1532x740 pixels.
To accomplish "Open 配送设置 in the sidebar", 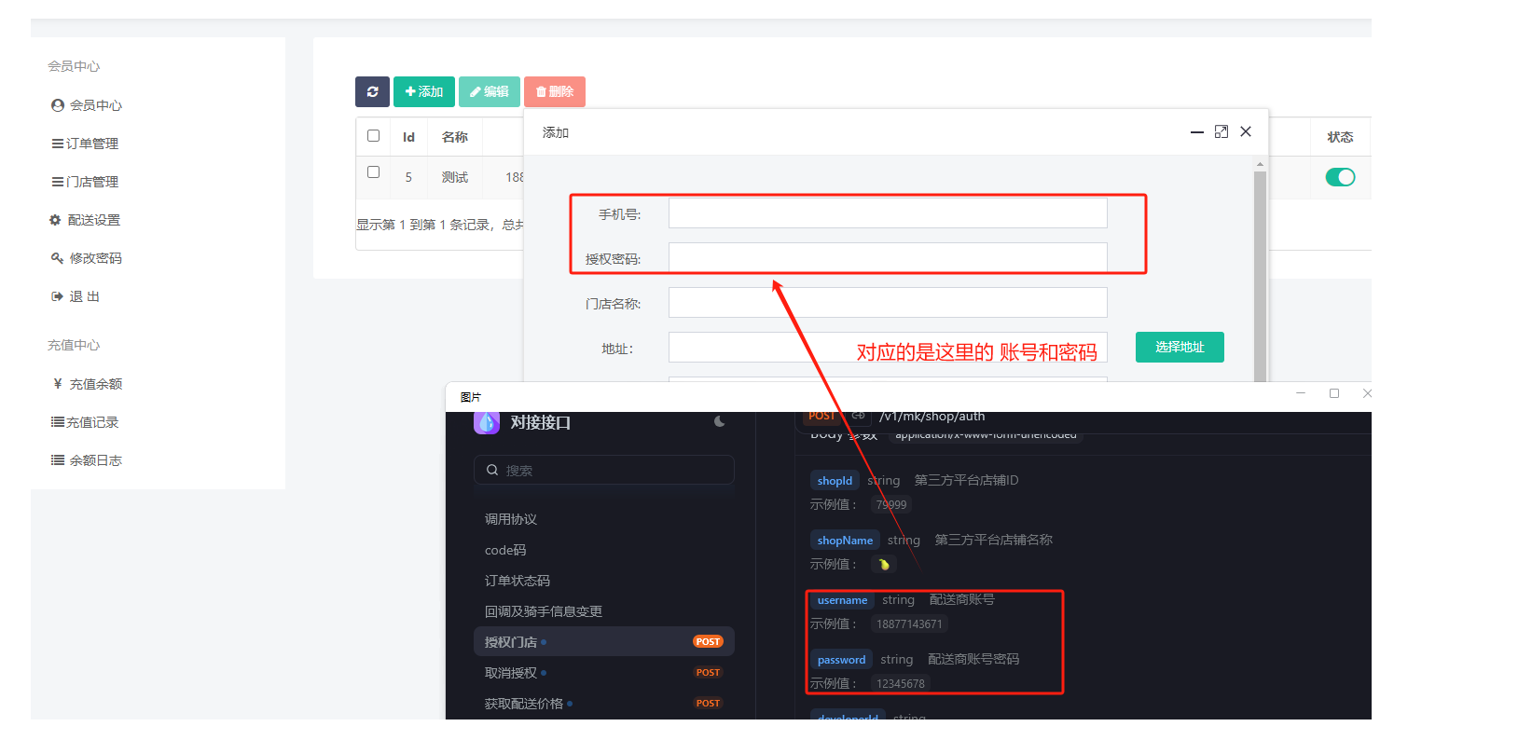I will click(85, 220).
